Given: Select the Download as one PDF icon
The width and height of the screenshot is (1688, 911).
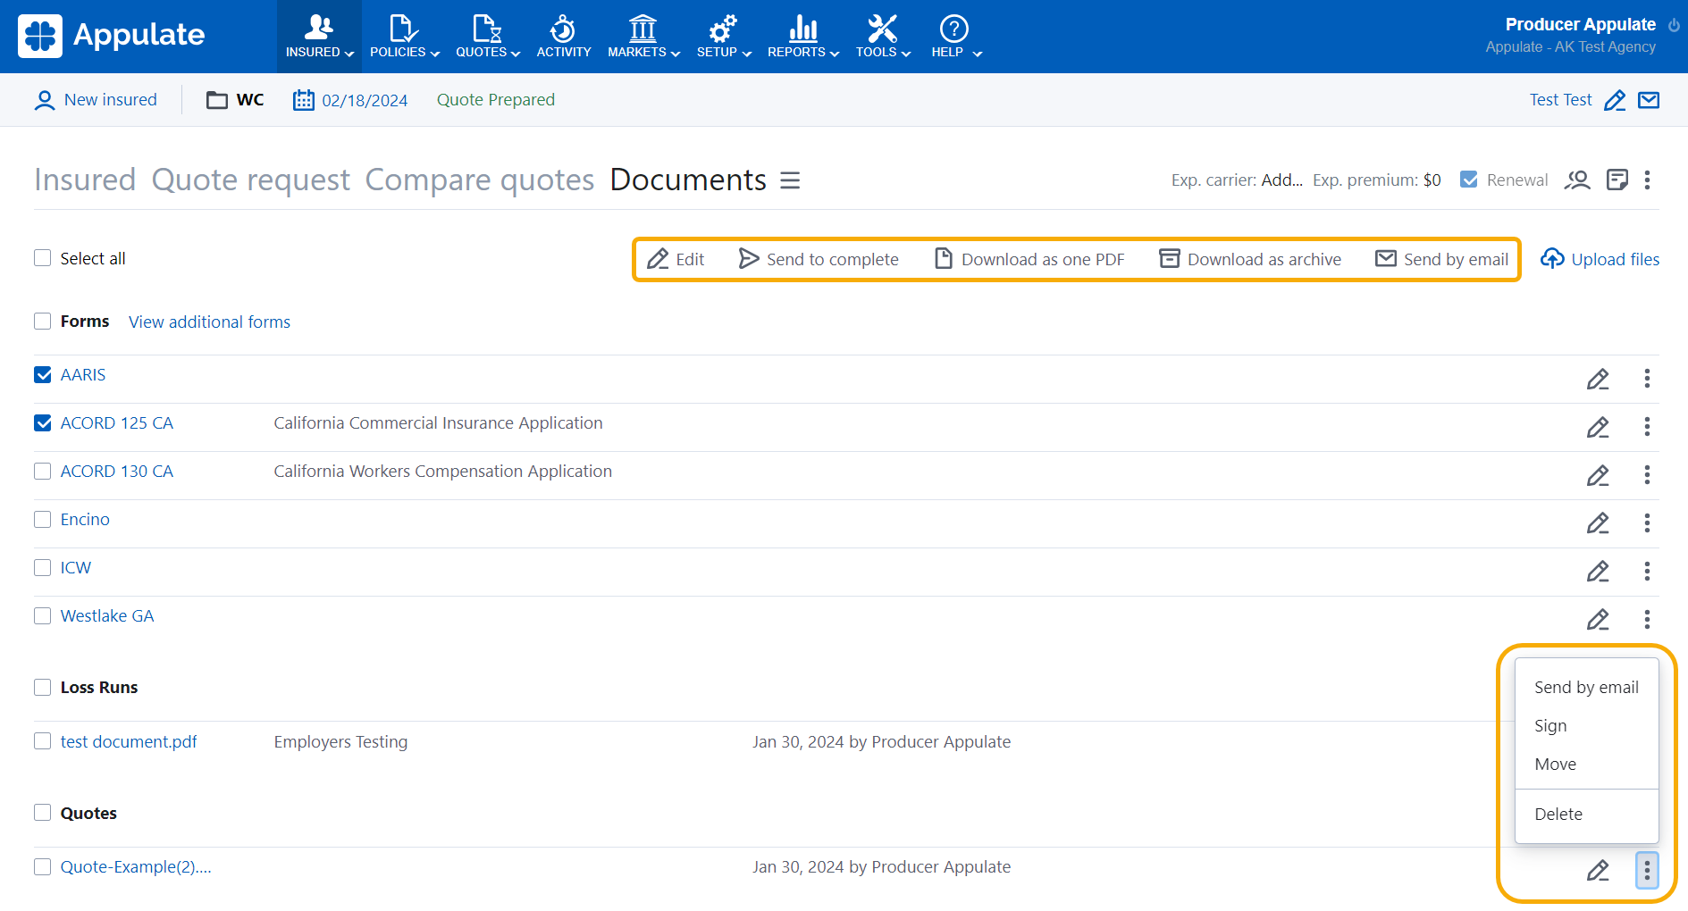Looking at the screenshot, I should (944, 258).
